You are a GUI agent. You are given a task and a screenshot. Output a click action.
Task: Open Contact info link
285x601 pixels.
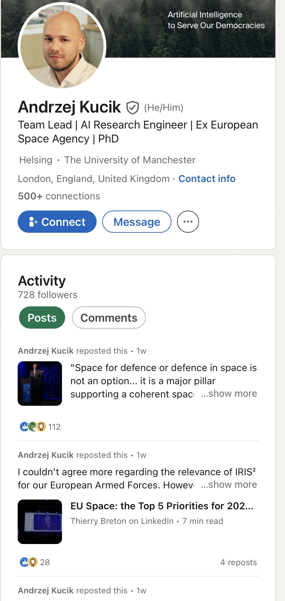(207, 179)
